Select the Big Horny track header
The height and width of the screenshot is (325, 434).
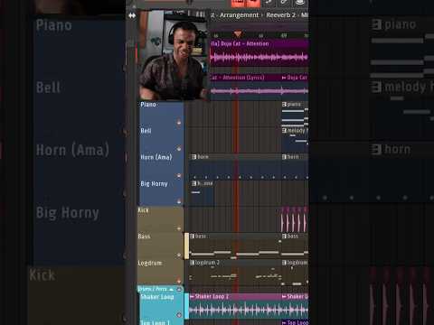pos(161,193)
